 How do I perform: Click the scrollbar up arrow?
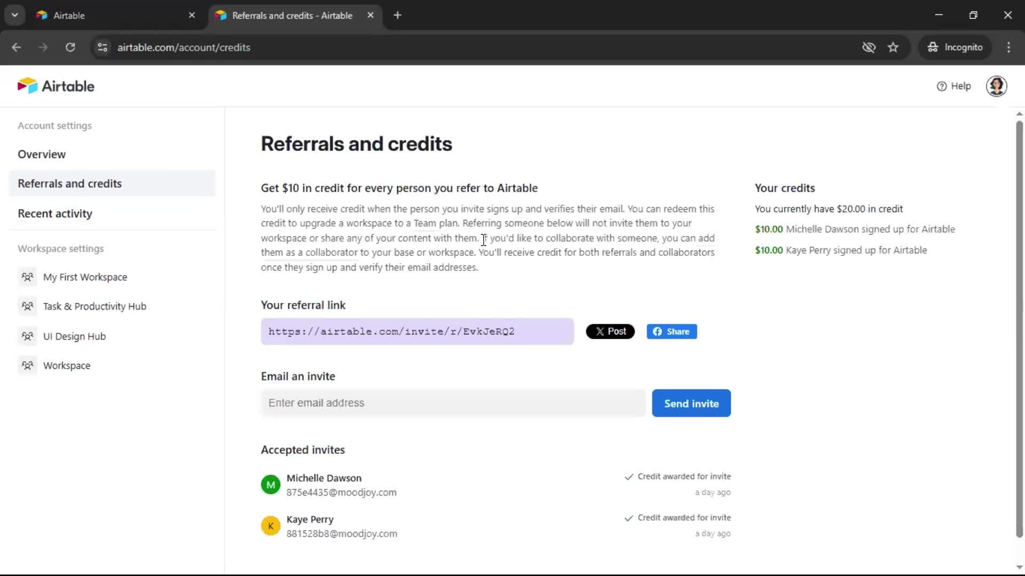[x=1019, y=114]
